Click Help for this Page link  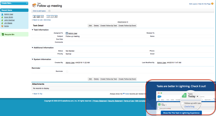[204, 4]
